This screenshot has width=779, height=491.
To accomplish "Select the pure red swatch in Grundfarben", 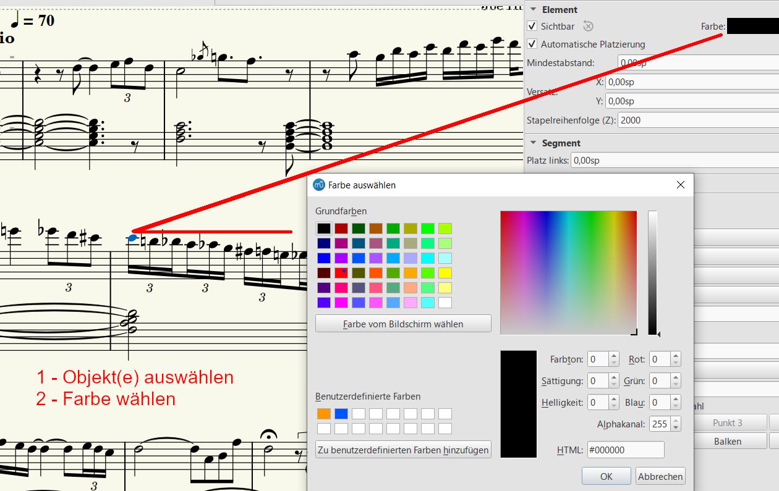I will point(341,273).
